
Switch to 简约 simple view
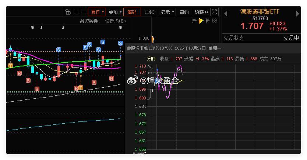(184, 12)
